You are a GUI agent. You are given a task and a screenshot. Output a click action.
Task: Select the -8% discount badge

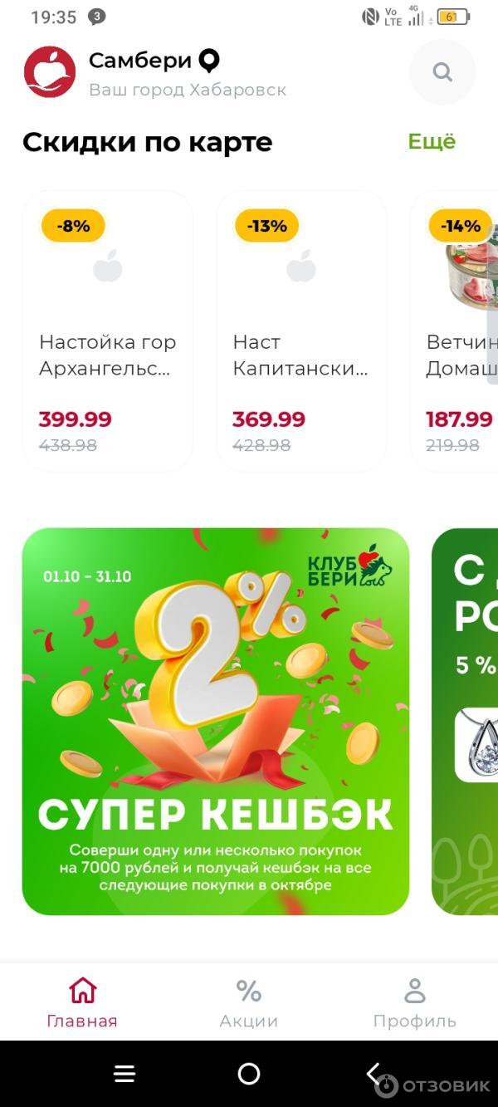coord(73,226)
